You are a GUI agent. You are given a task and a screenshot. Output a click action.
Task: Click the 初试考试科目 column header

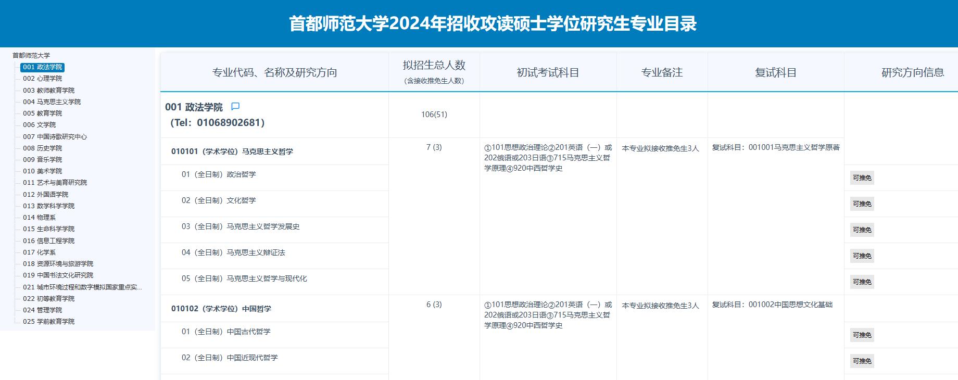coord(548,72)
